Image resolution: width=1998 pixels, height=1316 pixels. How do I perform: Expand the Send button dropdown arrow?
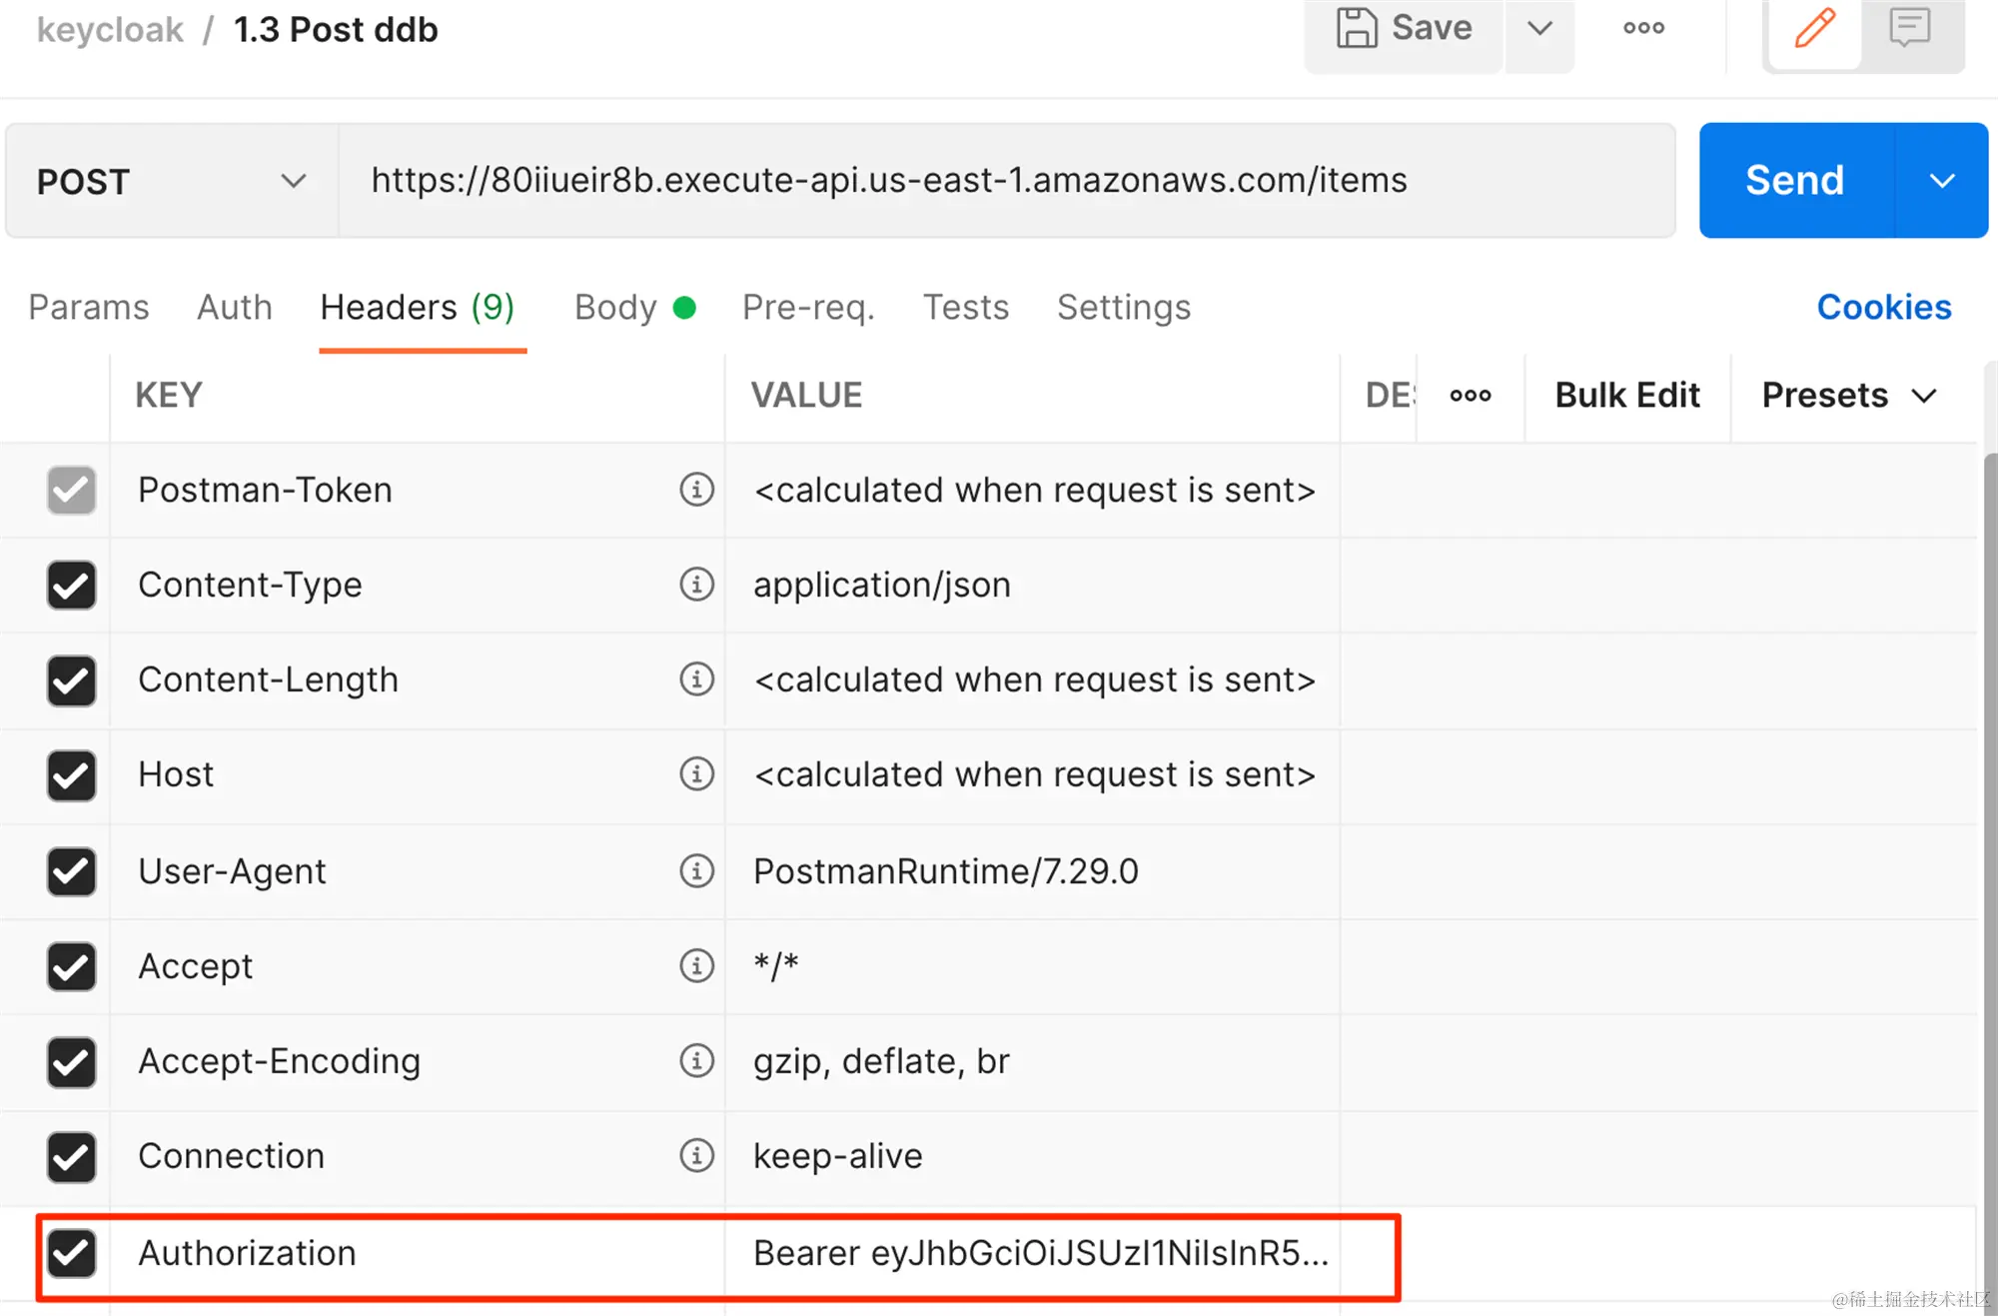1941,182
